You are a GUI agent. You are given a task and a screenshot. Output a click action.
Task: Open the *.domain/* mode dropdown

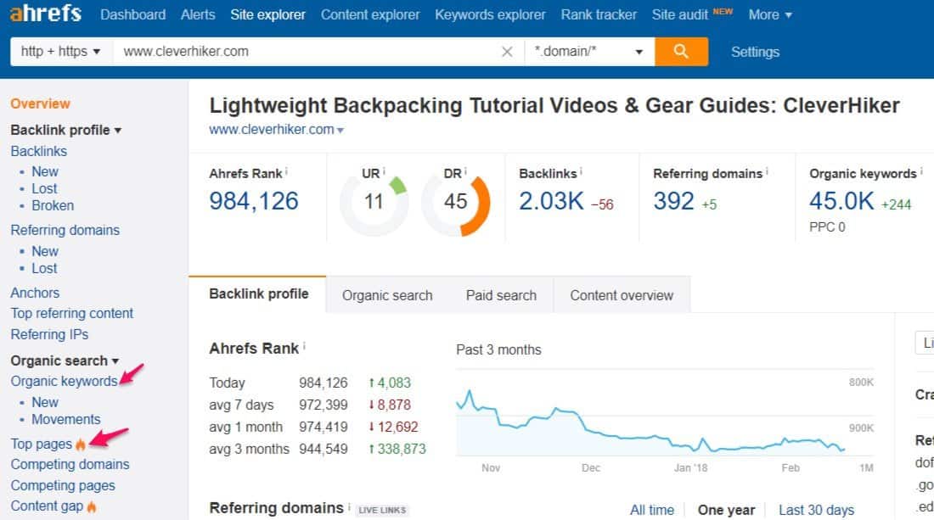tap(589, 52)
